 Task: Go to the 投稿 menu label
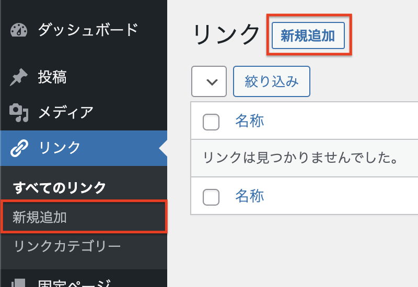tap(52, 78)
